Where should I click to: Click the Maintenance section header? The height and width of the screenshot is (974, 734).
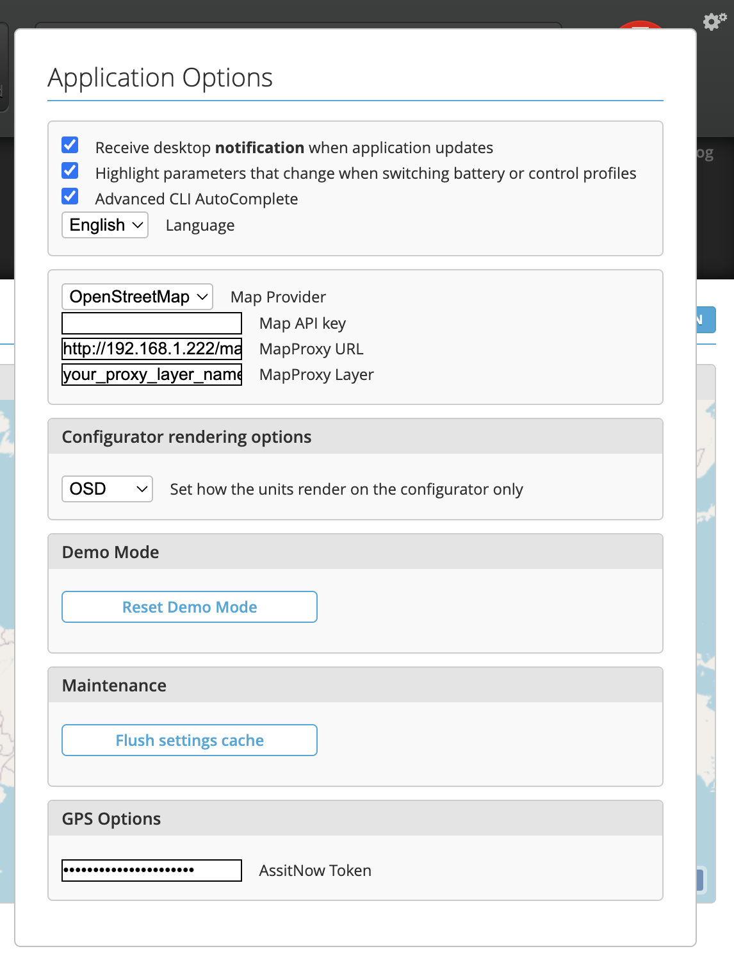[355, 685]
